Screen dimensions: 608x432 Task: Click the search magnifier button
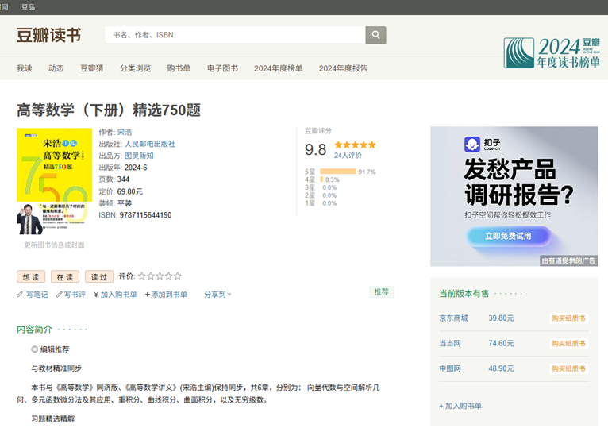pos(375,35)
